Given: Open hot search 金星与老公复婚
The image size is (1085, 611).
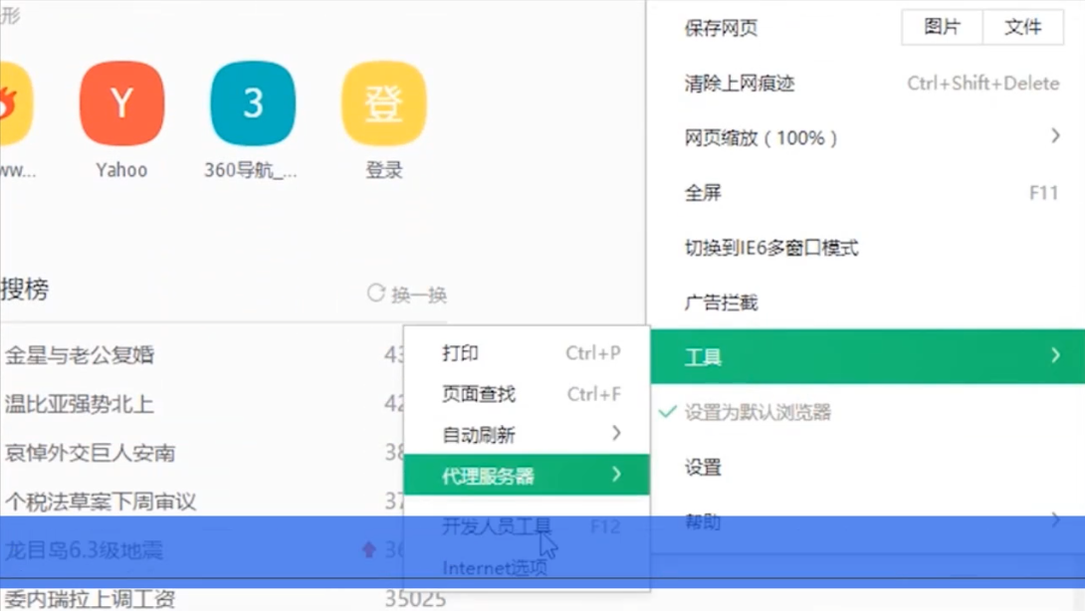Looking at the screenshot, I should (80, 355).
